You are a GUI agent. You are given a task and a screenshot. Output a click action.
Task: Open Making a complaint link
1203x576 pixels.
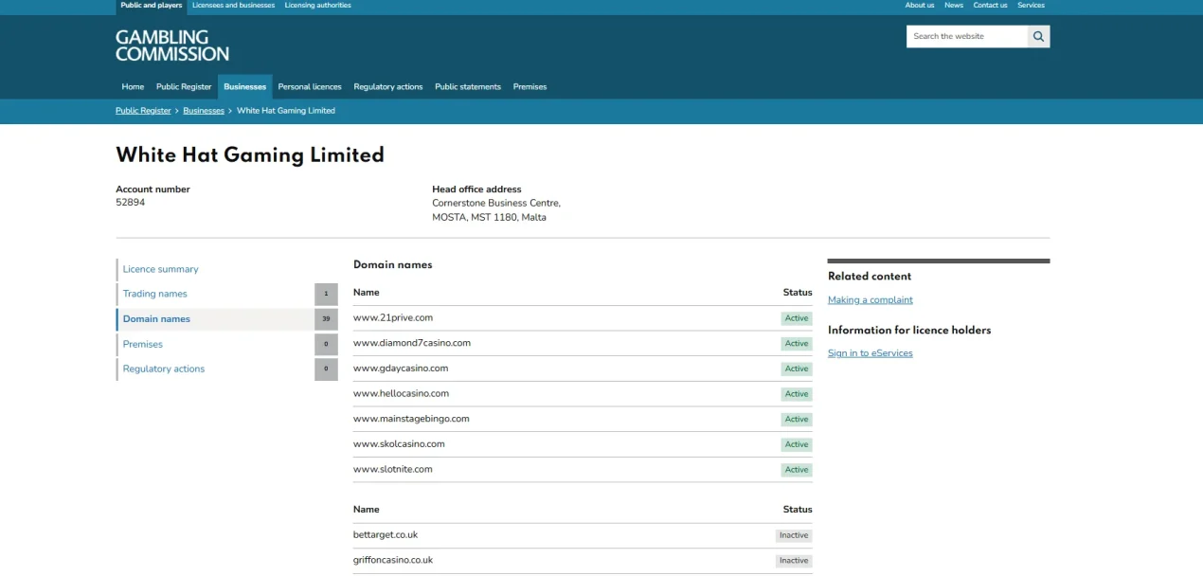point(871,300)
